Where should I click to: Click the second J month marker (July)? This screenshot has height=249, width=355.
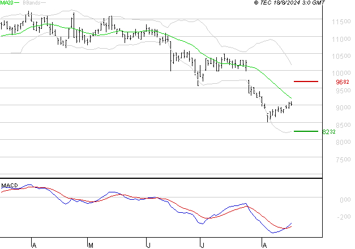(x=202, y=245)
